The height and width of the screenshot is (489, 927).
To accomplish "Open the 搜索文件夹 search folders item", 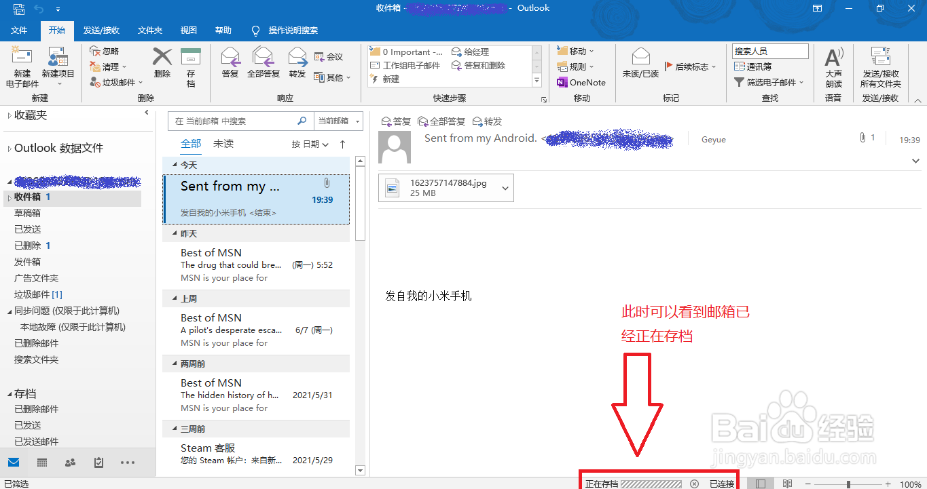I will point(37,359).
